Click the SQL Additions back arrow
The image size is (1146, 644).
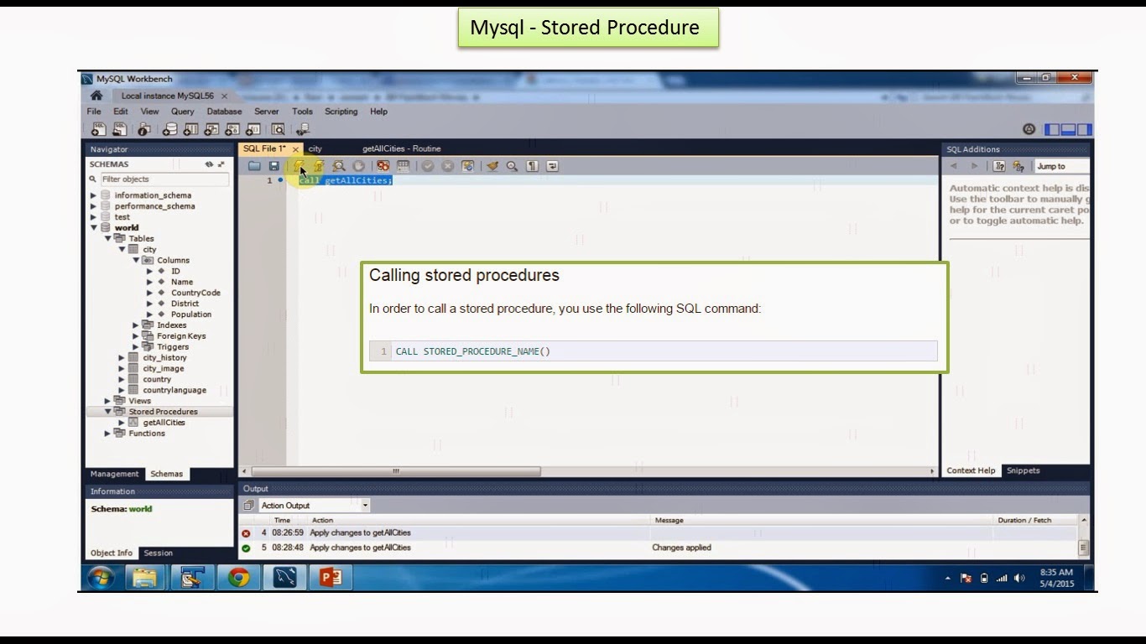(x=954, y=166)
